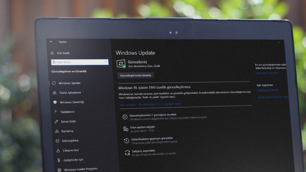Viewport: 306px width, 172px height.
Task: Click the history icon for Güncelleştirme geçmişini görüntüle
Action: pyautogui.click(x=126, y=141)
